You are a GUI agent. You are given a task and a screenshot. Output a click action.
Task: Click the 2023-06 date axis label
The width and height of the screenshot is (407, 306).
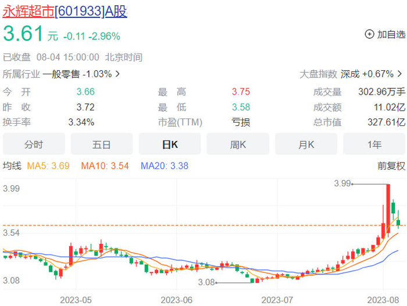177,300
